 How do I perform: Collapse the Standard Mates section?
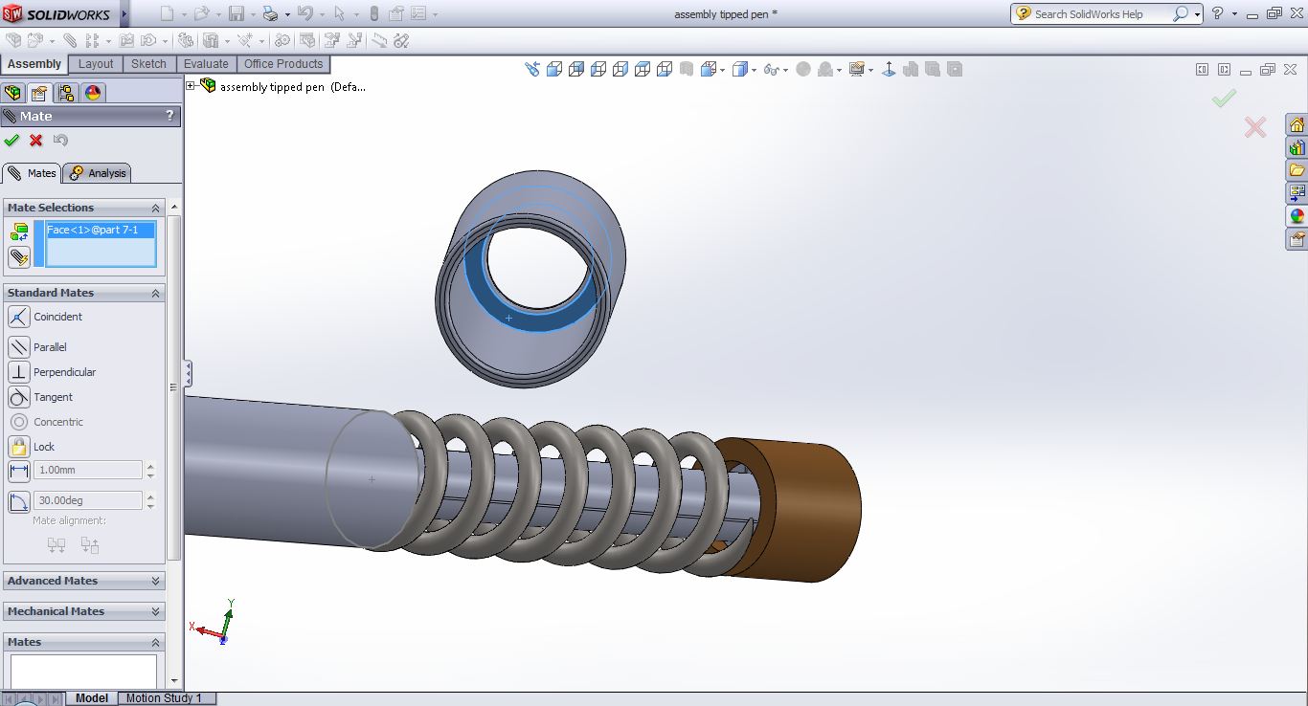point(155,293)
